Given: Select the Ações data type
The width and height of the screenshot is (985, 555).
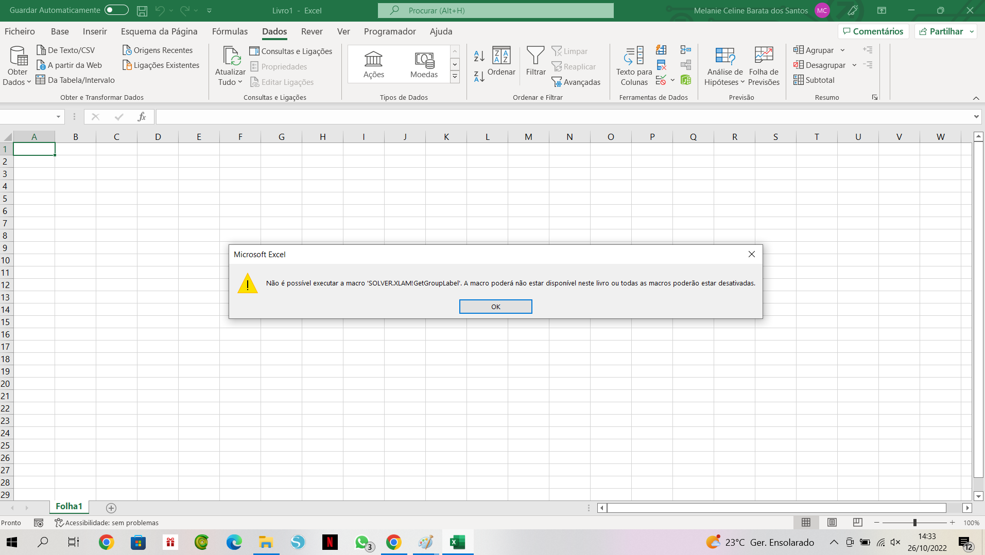Looking at the screenshot, I should pyautogui.click(x=373, y=64).
